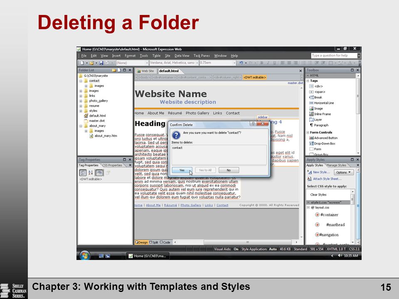Collapse the Form Controls group
The height and width of the screenshot is (299, 399).
click(308, 132)
